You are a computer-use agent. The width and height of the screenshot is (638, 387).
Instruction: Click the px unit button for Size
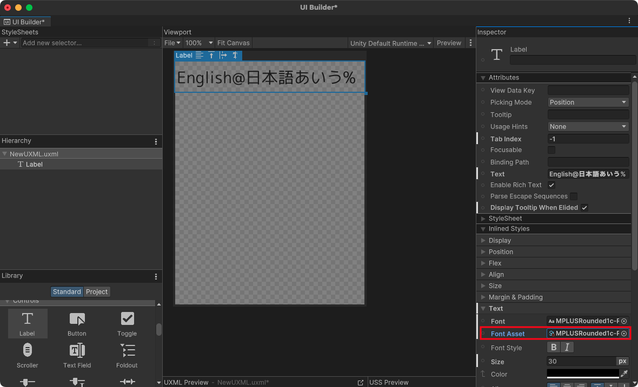(622, 361)
